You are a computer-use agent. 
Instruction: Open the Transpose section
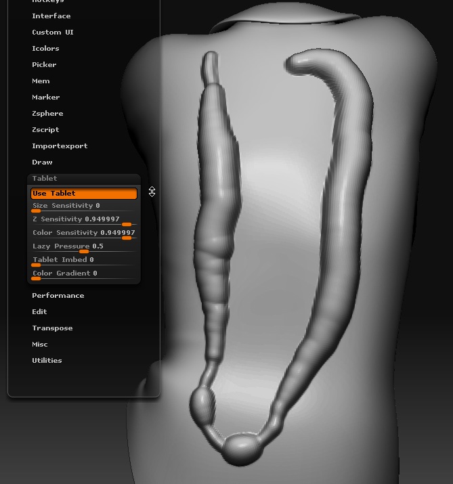52,328
